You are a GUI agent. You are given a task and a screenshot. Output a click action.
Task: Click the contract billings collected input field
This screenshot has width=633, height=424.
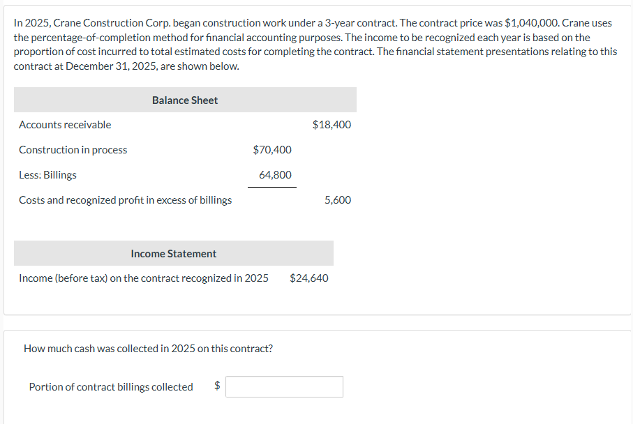(284, 387)
